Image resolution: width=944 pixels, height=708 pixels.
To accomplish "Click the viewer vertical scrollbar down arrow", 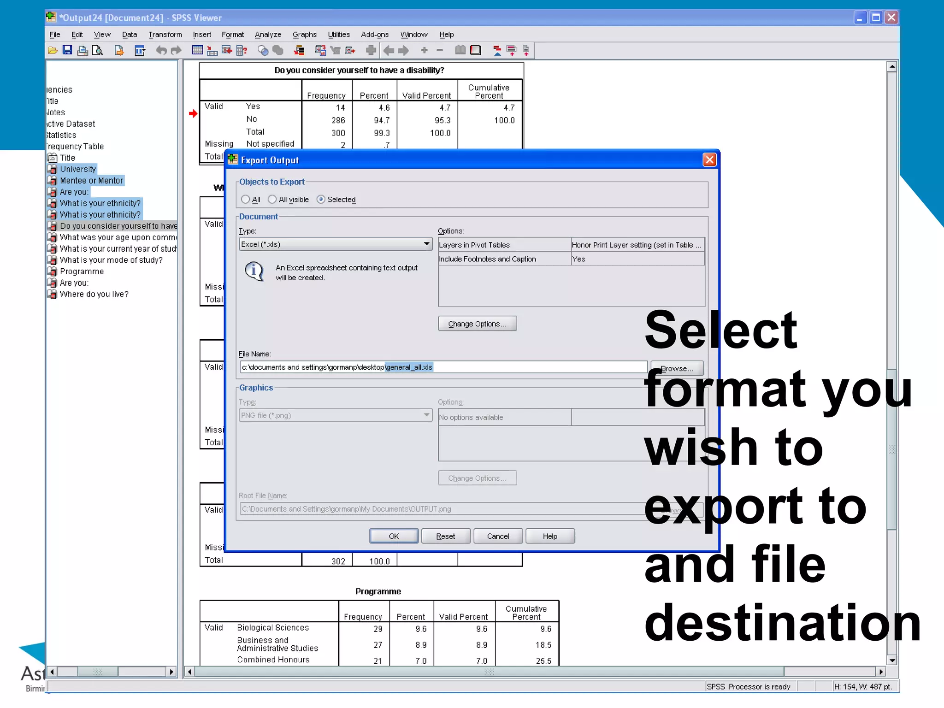I will click(x=892, y=660).
